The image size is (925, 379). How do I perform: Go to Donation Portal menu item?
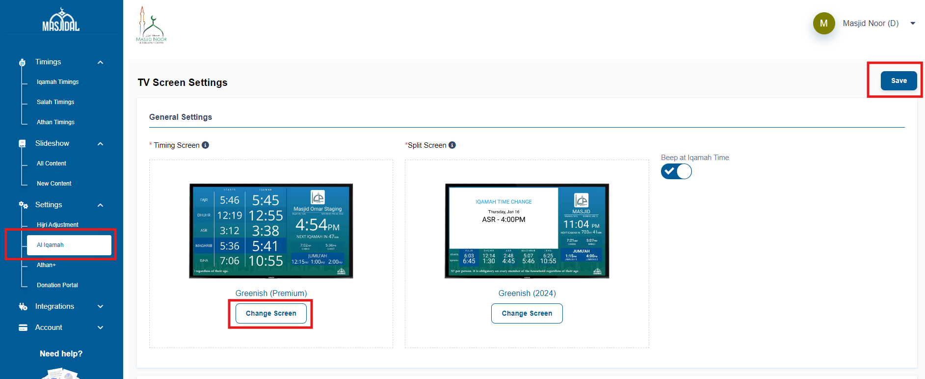[57, 285]
